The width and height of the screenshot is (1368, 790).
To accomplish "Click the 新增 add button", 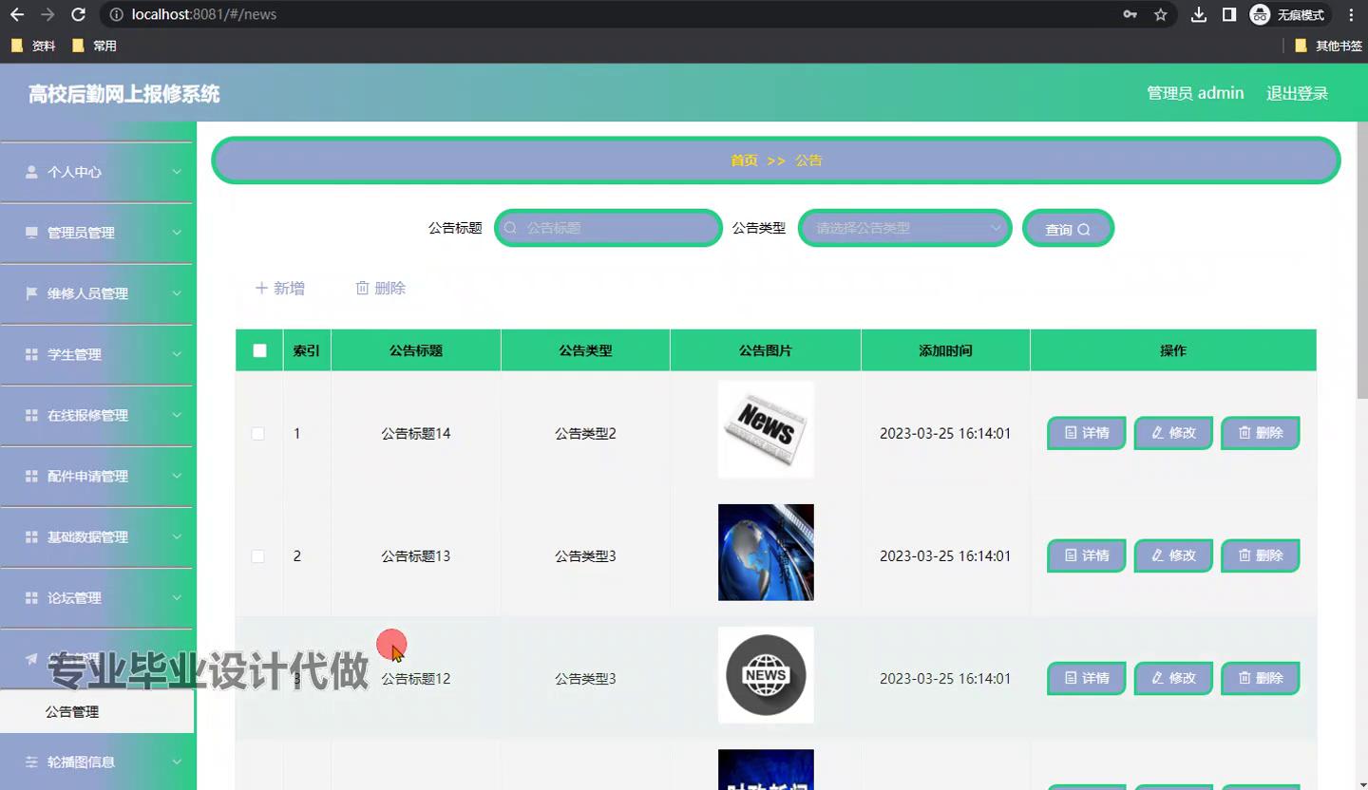I will (x=280, y=288).
